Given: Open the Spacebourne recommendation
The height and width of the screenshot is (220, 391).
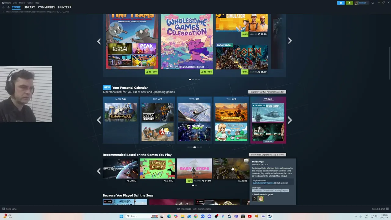Looking at the screenshot, I should coord(120,168).
